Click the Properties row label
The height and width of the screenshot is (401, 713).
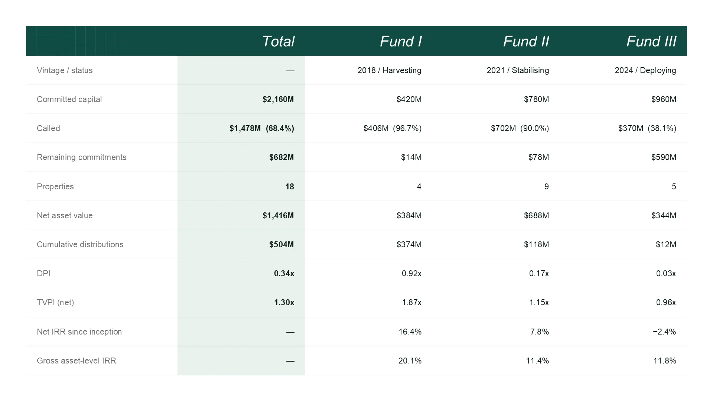(55, 186)
